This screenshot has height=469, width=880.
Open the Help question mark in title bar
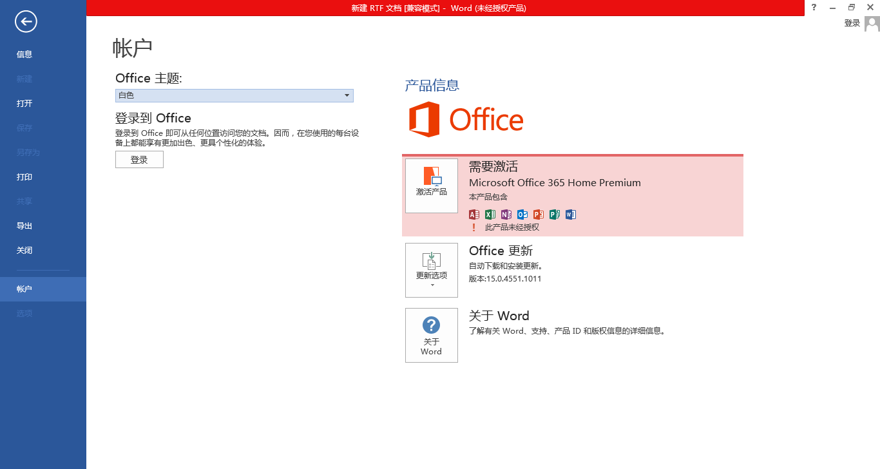point(814,8)
